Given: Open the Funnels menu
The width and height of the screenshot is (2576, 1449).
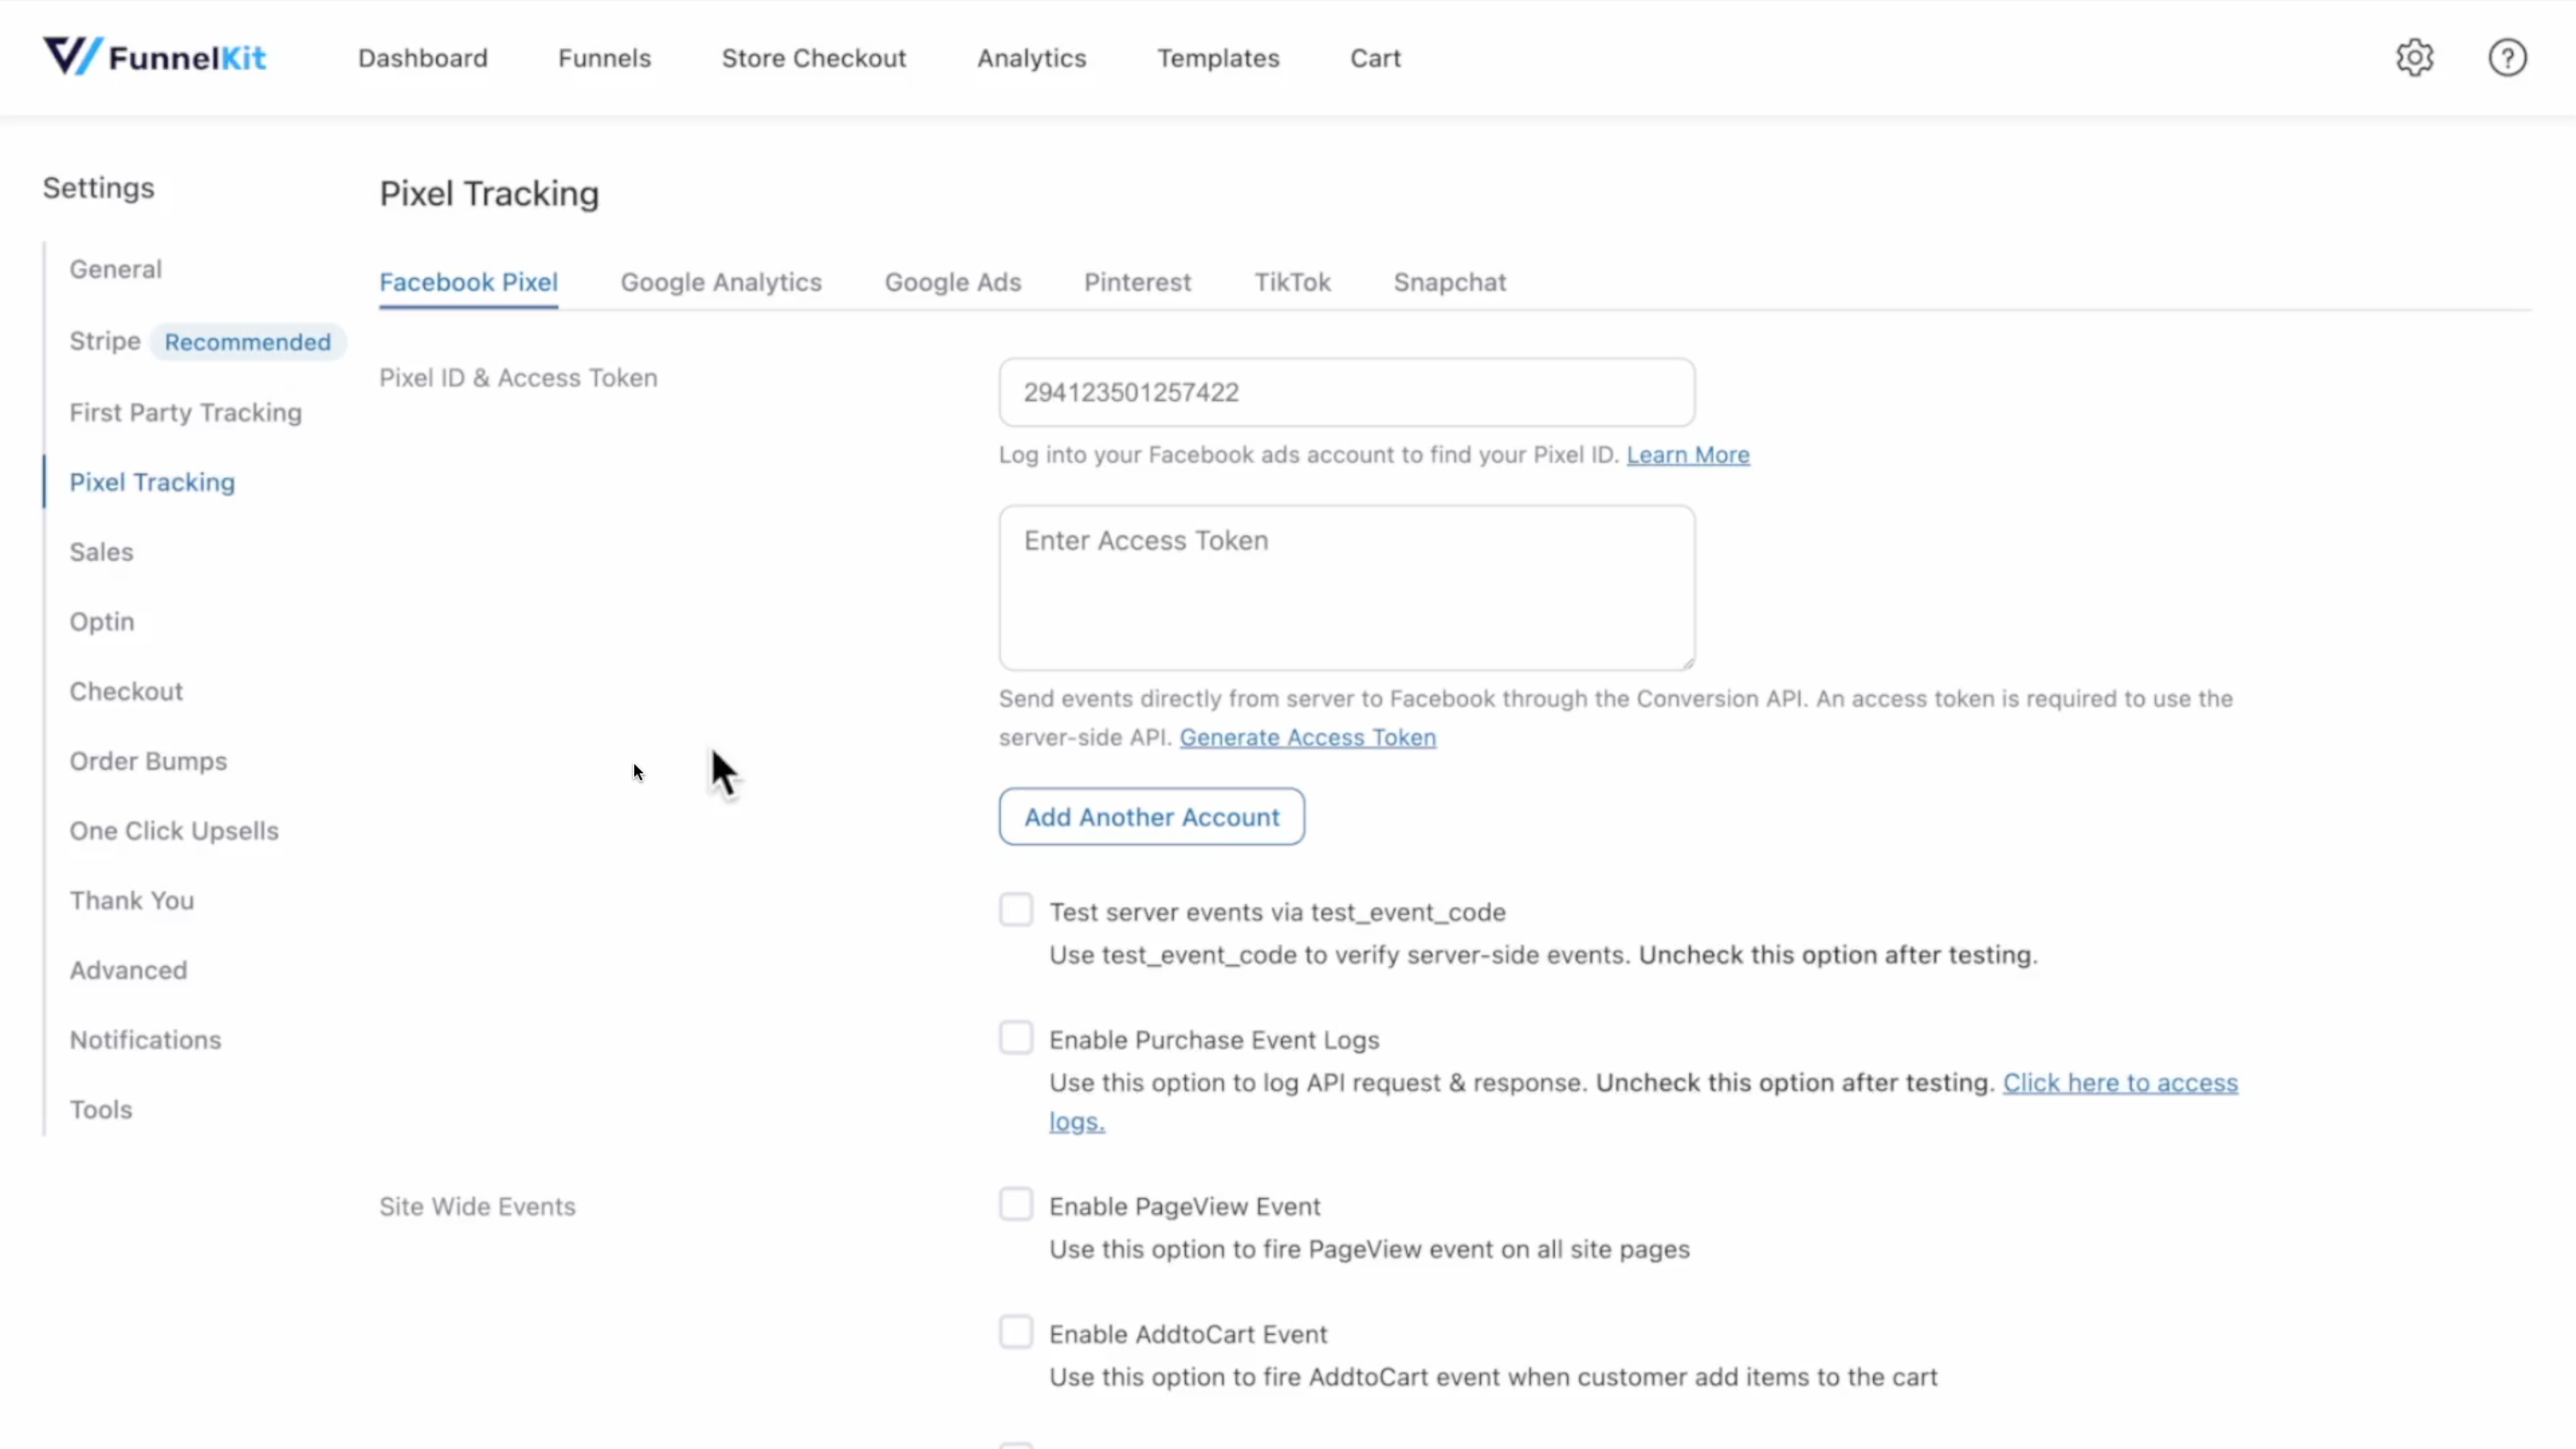Looking at the screenshot, I should [x=604, y=58].
